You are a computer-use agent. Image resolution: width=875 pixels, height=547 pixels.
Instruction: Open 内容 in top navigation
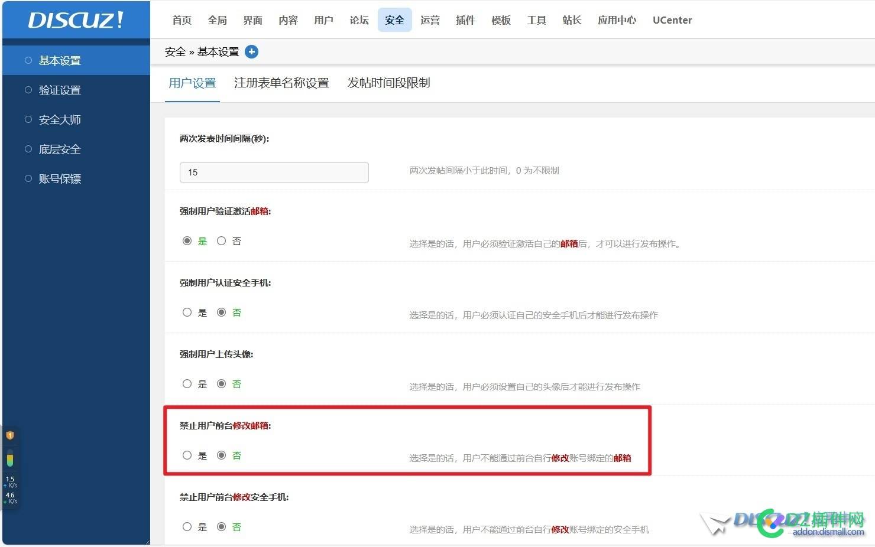click(289, 20)
